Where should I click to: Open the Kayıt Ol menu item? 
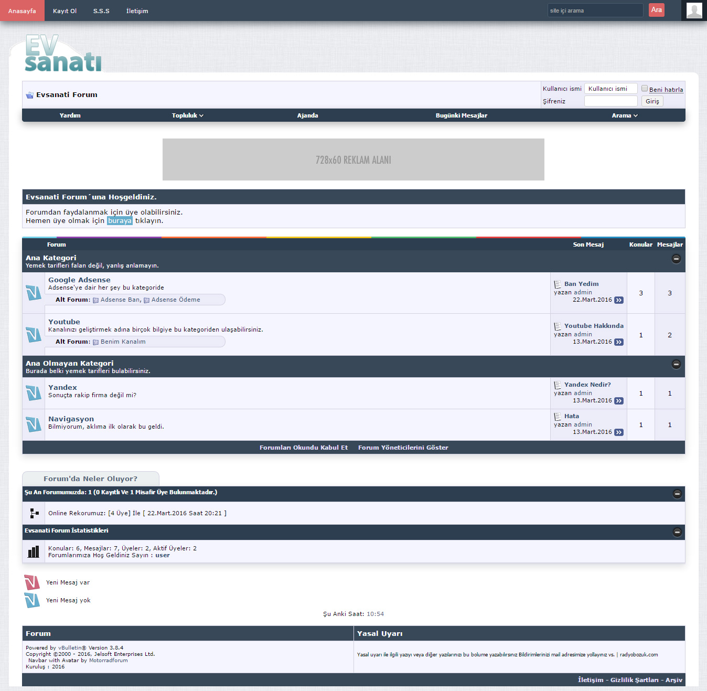(x=65, y=11)
